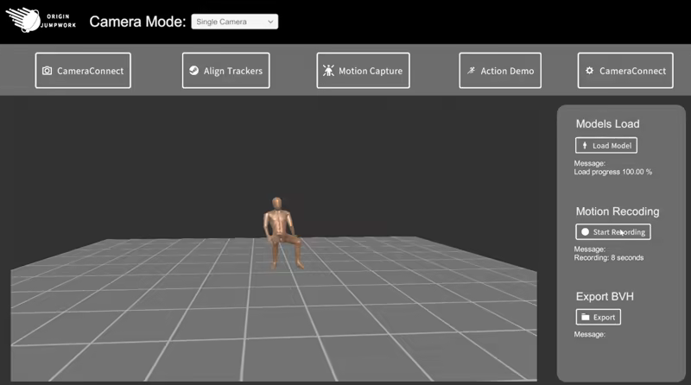
Task: Click the person icon in Load Model
Action: [x=585, y=146]
